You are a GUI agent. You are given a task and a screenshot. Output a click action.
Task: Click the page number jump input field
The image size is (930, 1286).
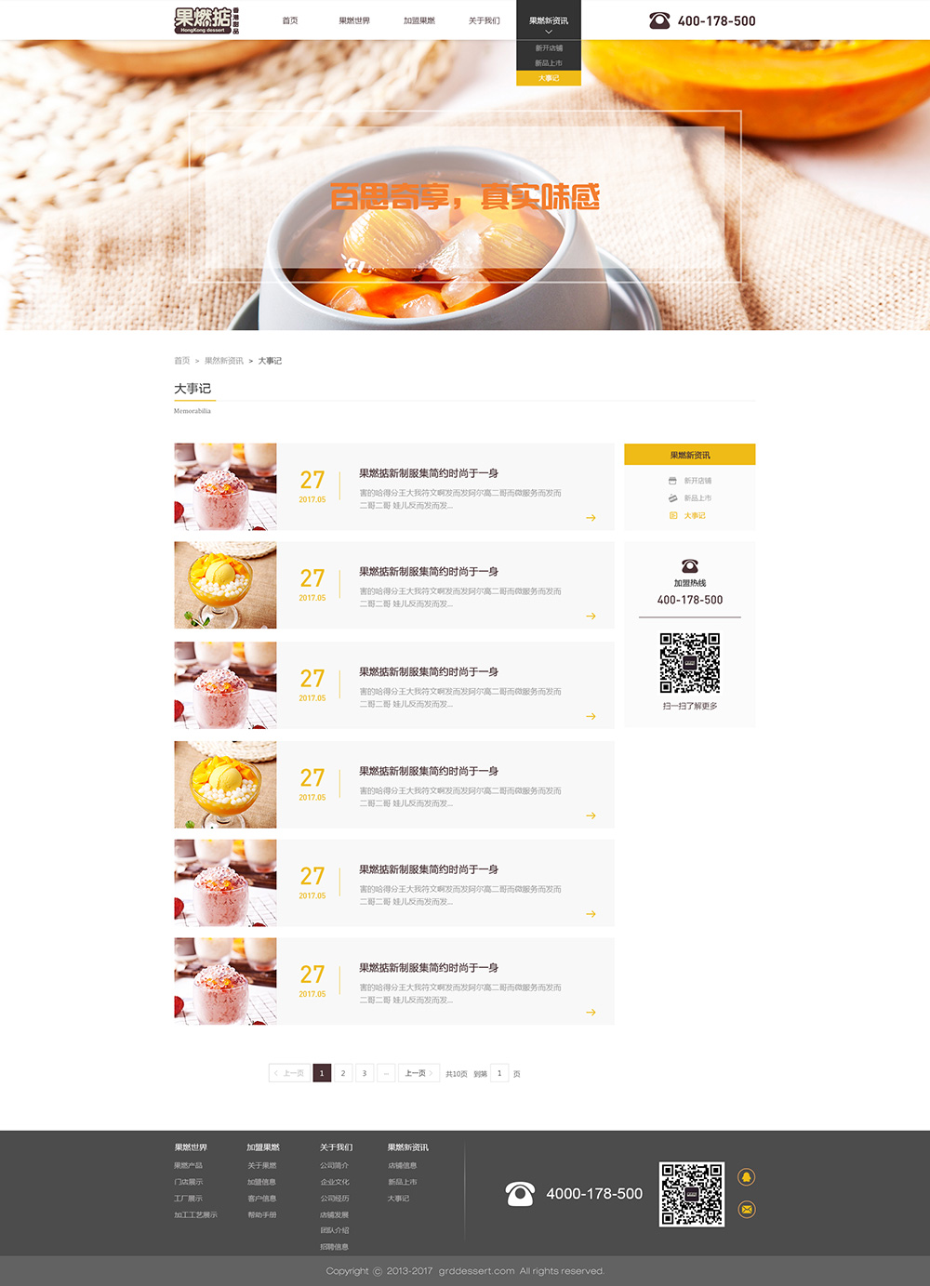pyautogui.click(x=499, y=1073)
